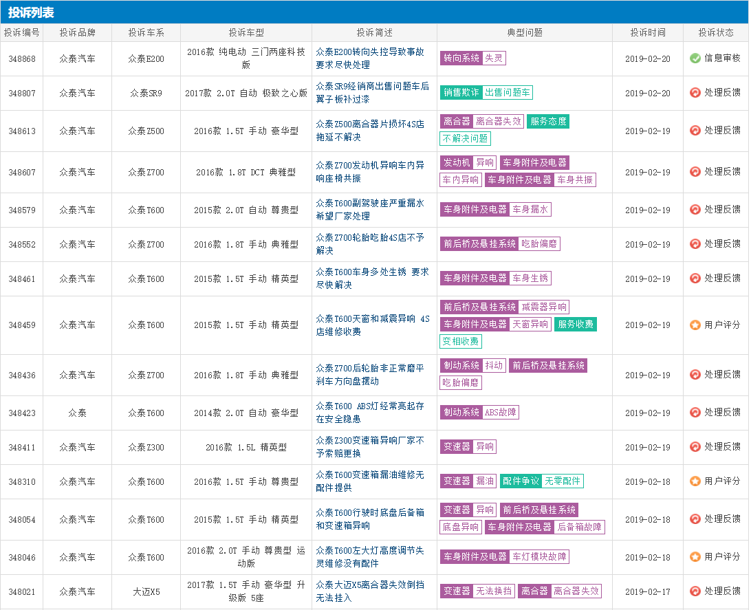The image size is (751, 610).
Task: Click red status icon in row 348411
Action: [695, 447]
